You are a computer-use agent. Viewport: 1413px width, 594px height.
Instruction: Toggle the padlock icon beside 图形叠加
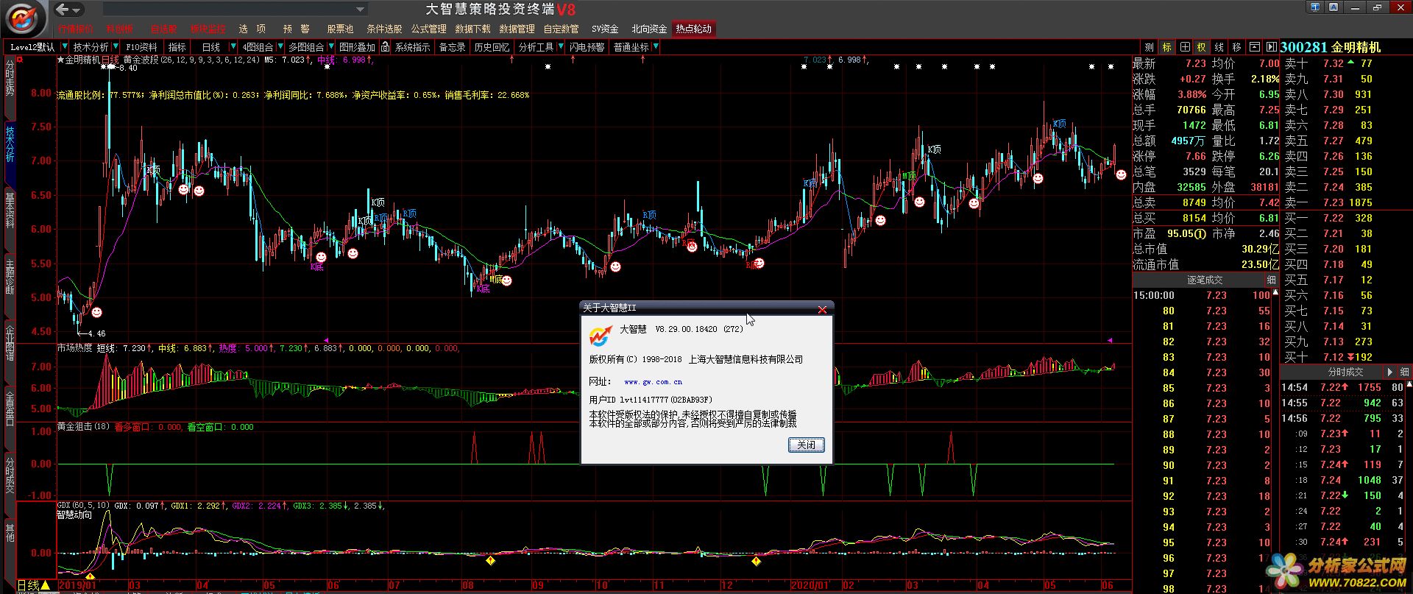pos(385,47)
